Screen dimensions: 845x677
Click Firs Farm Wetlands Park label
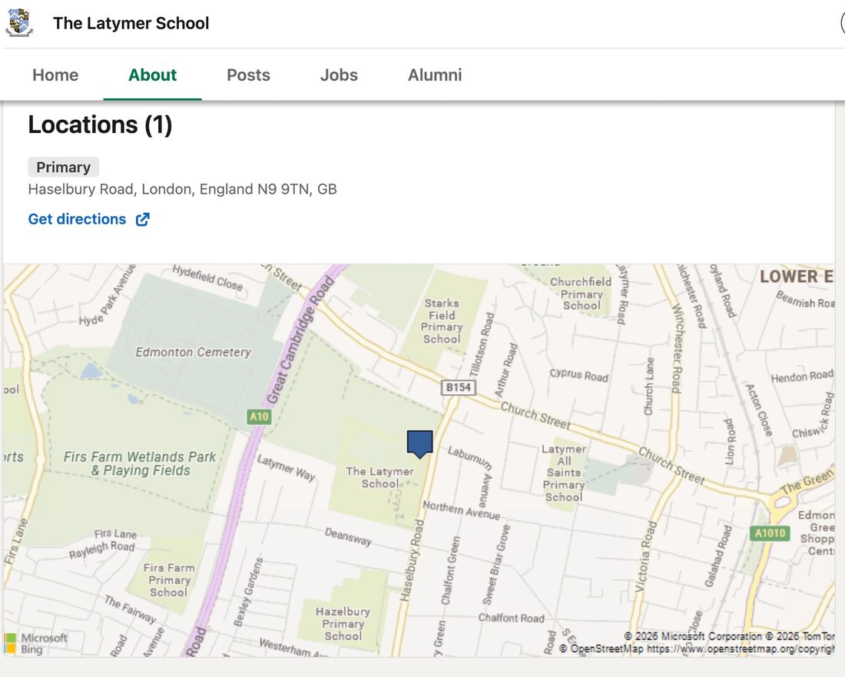click(x=140, y=463)
